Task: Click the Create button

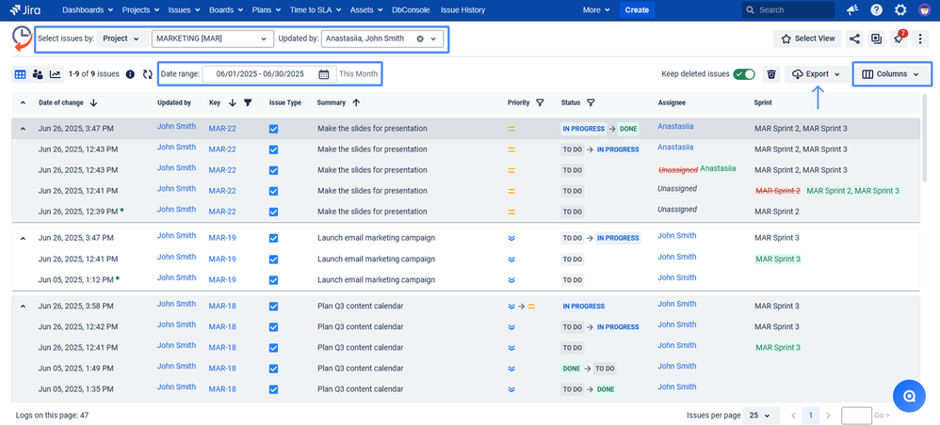Action: point(637,10)
